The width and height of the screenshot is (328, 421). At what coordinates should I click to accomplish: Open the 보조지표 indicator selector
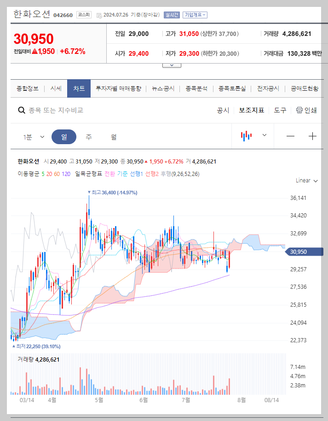[250, 110]
